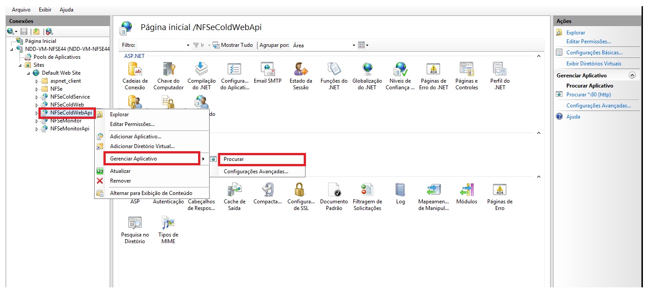Image resolution: width=646 pixels, height=290 pixels.
Task: Open Email SMTP feature
Action: (268, 73)
